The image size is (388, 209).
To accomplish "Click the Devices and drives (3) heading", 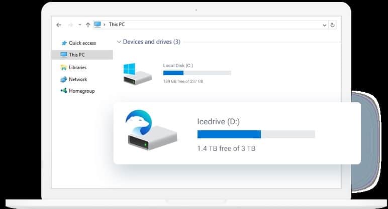I will [x=151, y=42].
